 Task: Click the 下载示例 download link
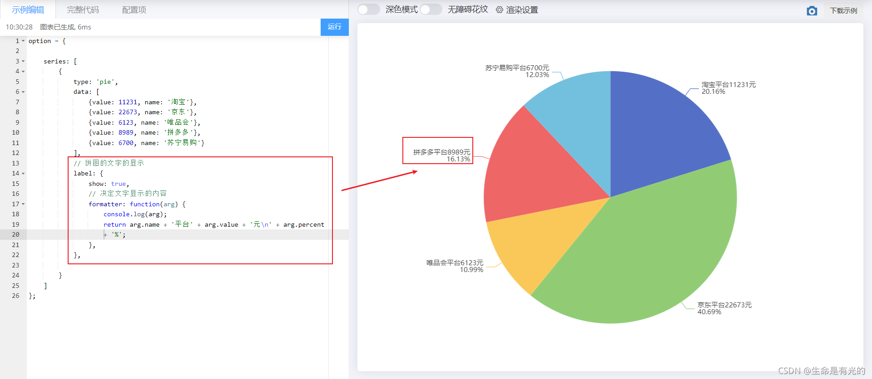[843, 10]
